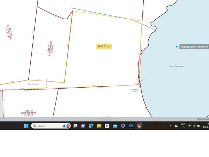The image size is (209, 157).
Task: Open the Windows Start menu
Action: click(x=26, y=126)
